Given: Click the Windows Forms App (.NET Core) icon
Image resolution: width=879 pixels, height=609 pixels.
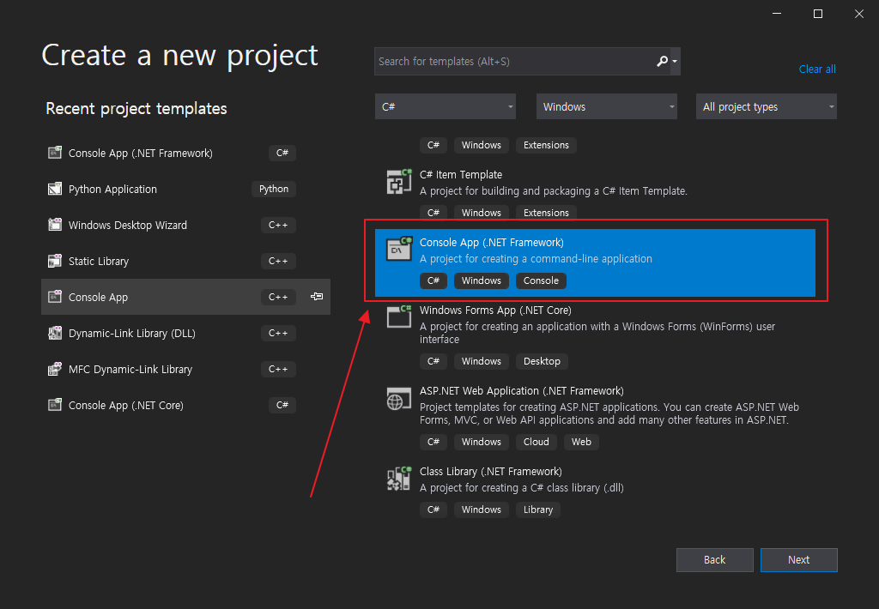Looking at the screenshot, I should click(399, 316).
